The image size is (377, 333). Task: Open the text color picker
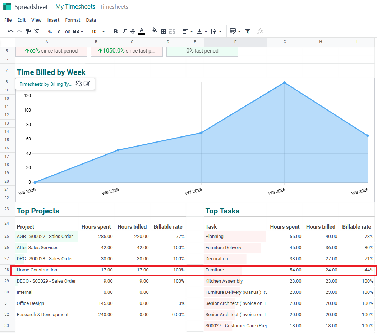click(142, 31)
